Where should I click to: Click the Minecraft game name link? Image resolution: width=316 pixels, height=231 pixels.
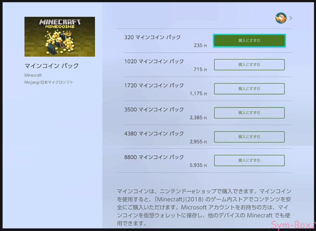[33, 75]
